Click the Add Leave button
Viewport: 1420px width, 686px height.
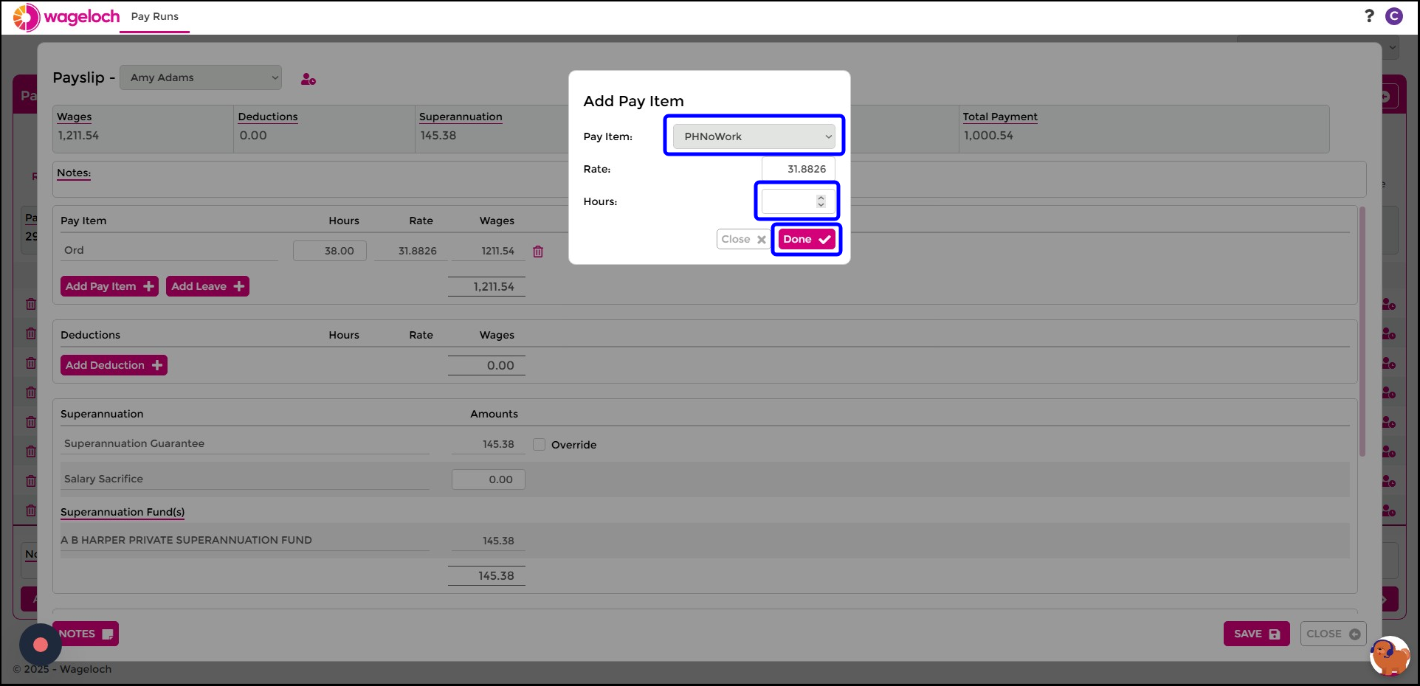click(207, 286)
